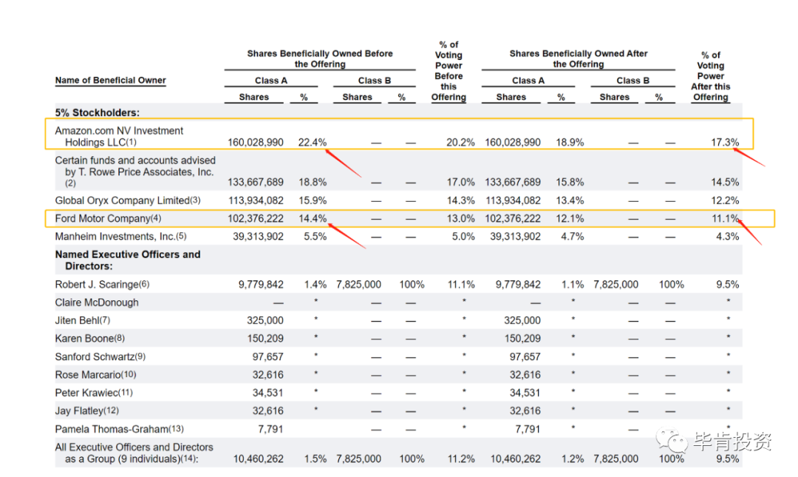The image size is (798, 477).
Task: Click Ford's 11.1% voting power after offering
Action: pos(725,218)
